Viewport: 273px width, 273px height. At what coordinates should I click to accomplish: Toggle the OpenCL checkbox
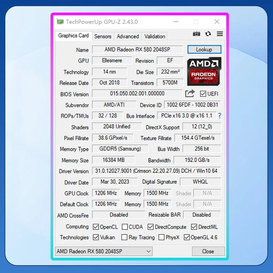pos(96,227)
